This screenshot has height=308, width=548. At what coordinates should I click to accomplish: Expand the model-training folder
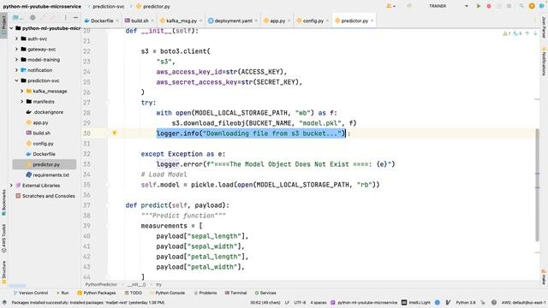tap(16, 60)
